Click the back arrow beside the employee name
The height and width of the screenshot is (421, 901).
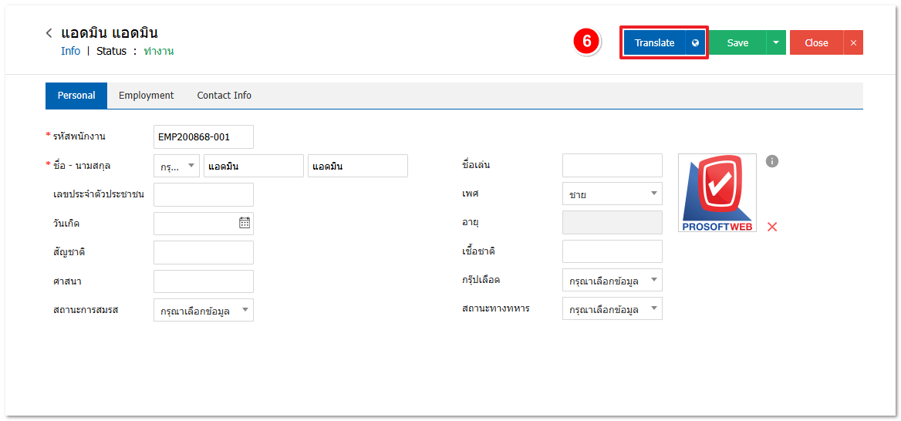click(49, 33)
